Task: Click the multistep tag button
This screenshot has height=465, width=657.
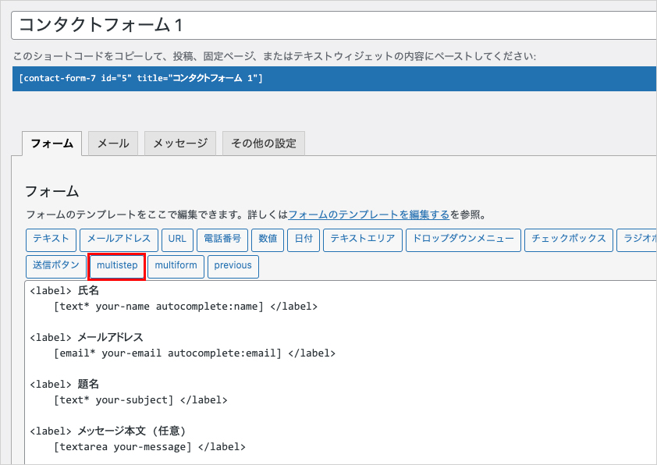Action: (117, 266)
